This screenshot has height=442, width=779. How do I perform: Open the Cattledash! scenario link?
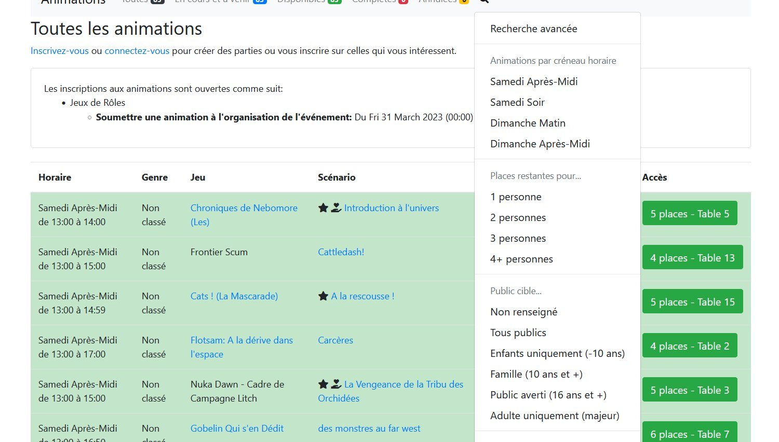[x=341, y=252]
